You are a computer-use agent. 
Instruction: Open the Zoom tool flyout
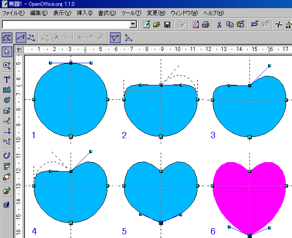coord(7,65)
